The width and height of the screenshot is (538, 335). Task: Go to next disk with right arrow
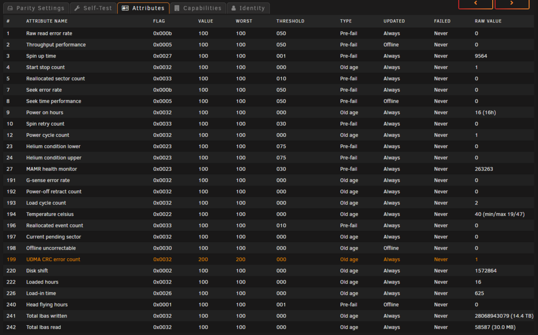pyautogui.click(x=512, y=3)
